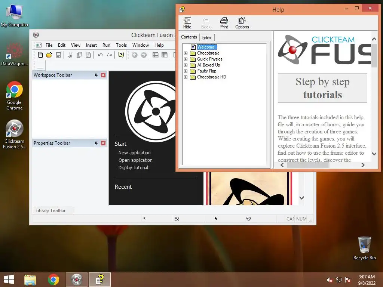Viewport: 383px width, 287px height.
Task: Open the Tools menu in Fusion
Action: 121,45
